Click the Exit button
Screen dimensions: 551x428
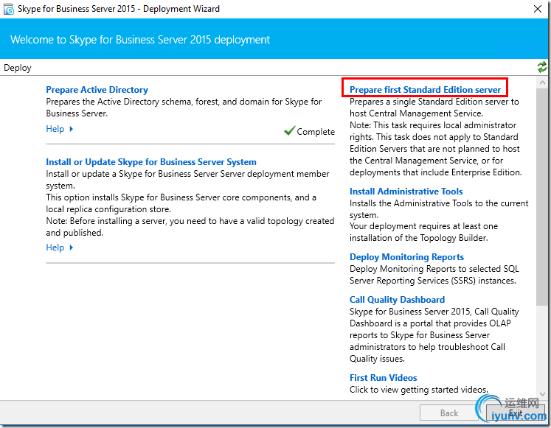click(516, 413)
